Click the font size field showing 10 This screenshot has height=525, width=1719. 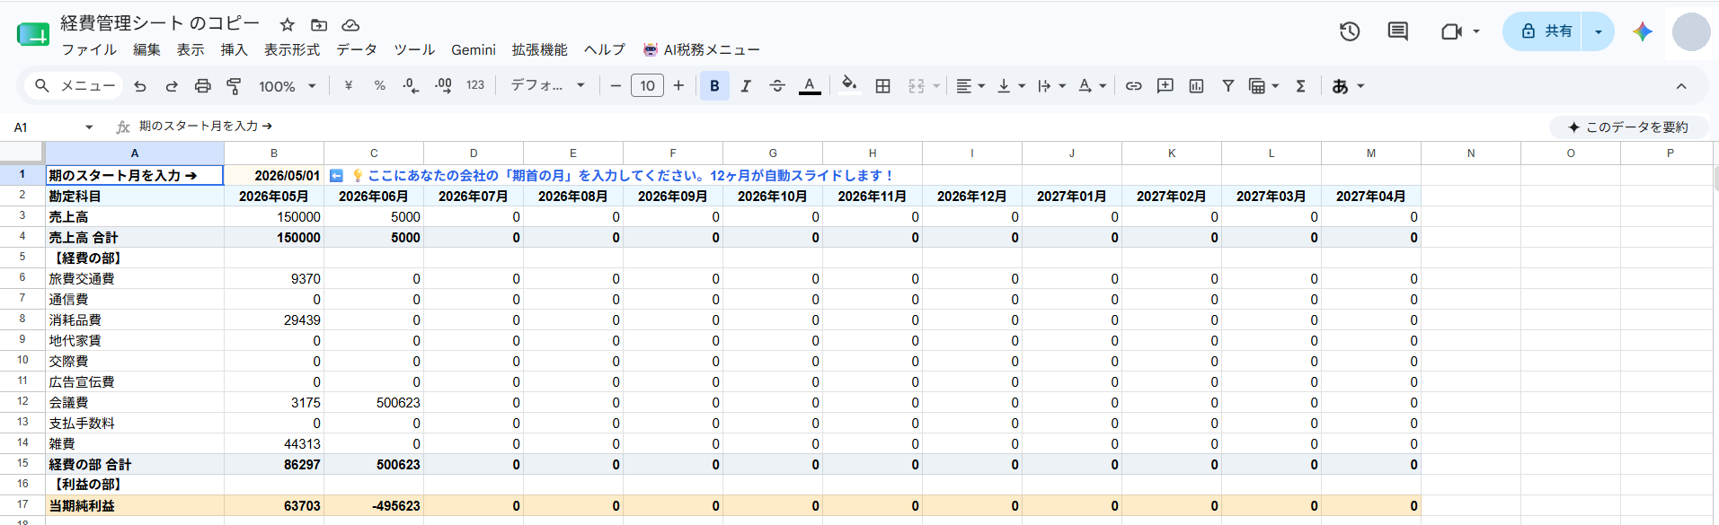point(647,86)
